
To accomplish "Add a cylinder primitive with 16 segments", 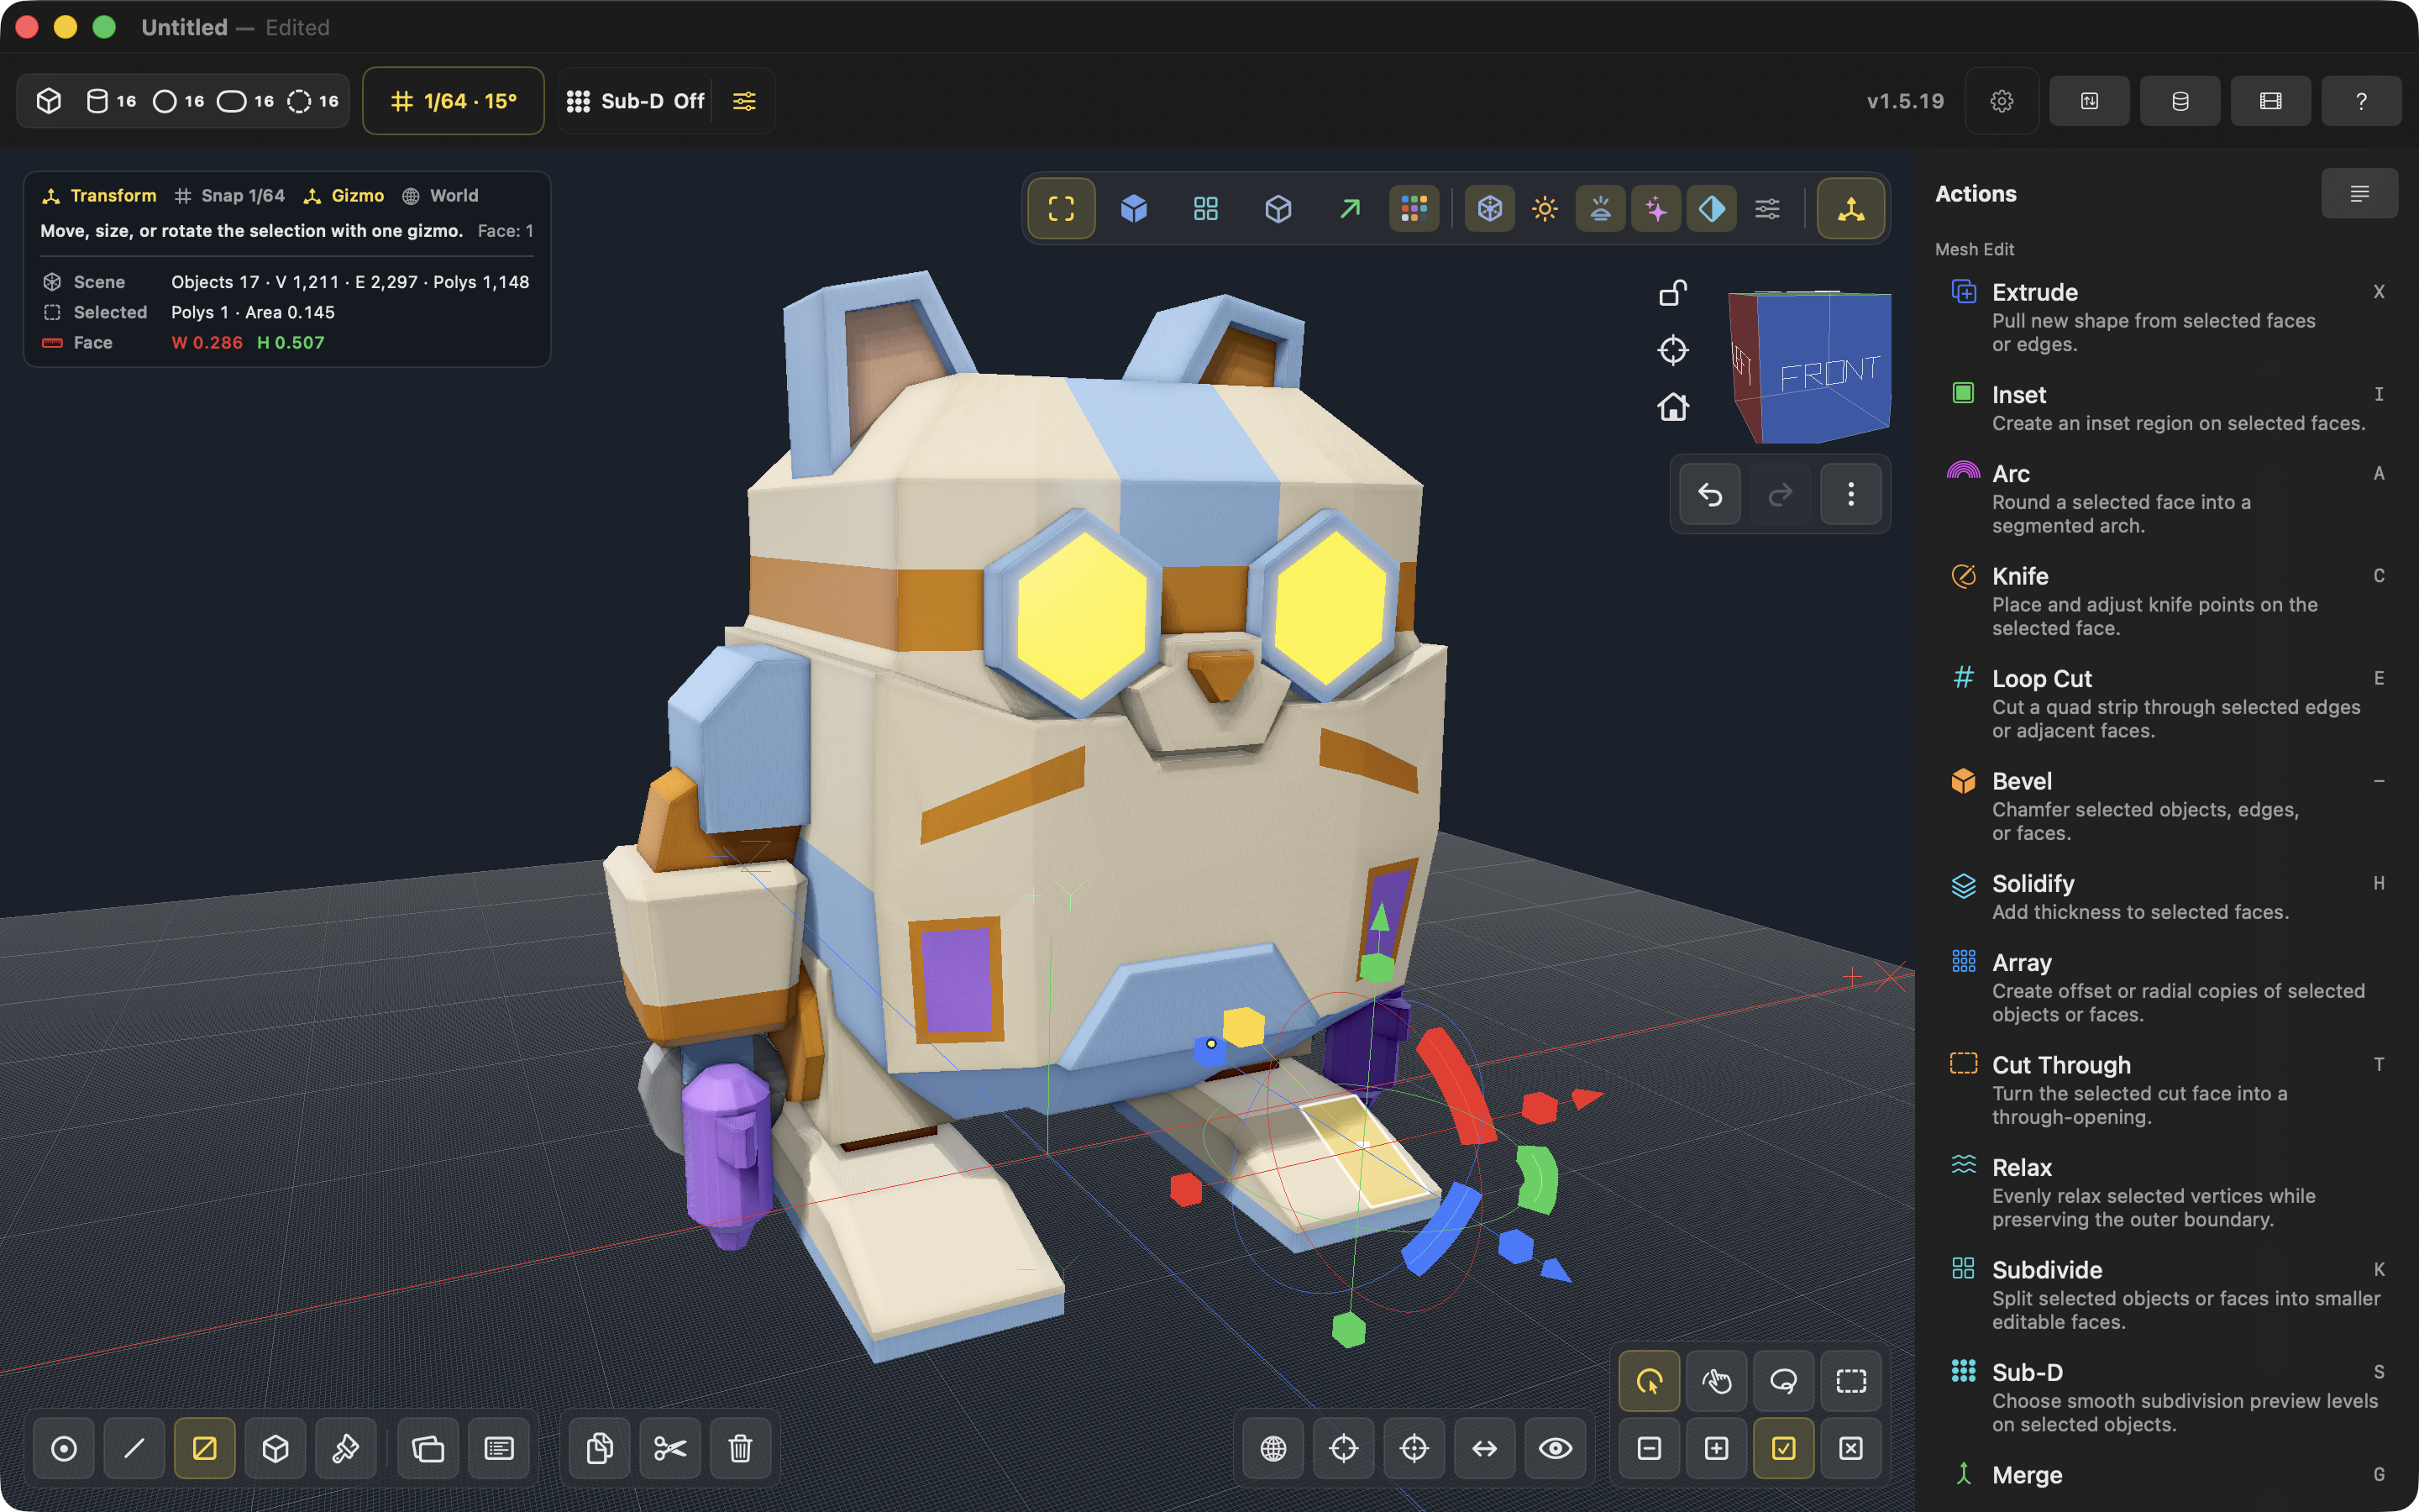I will pos(111,101).
